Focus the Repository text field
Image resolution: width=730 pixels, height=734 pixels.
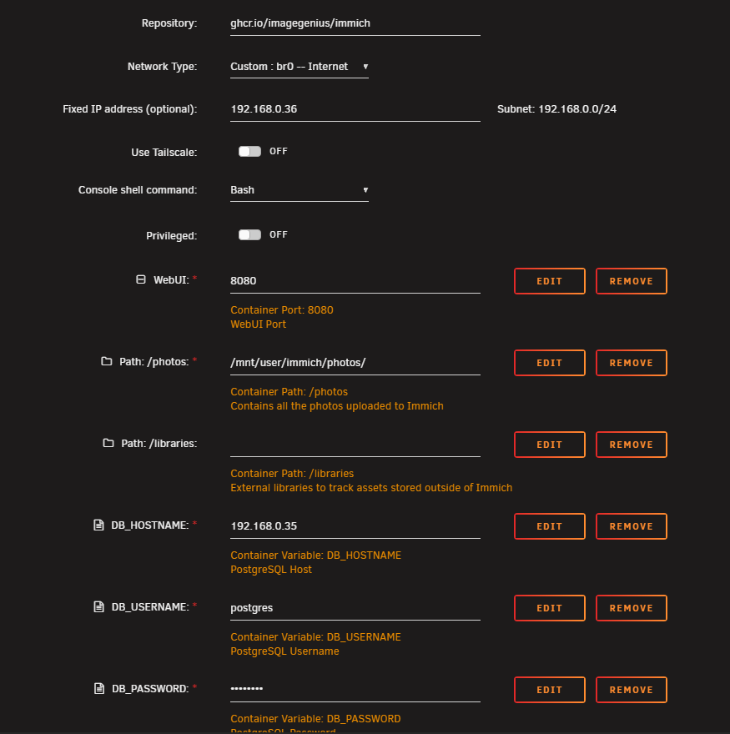click(355, 24)
